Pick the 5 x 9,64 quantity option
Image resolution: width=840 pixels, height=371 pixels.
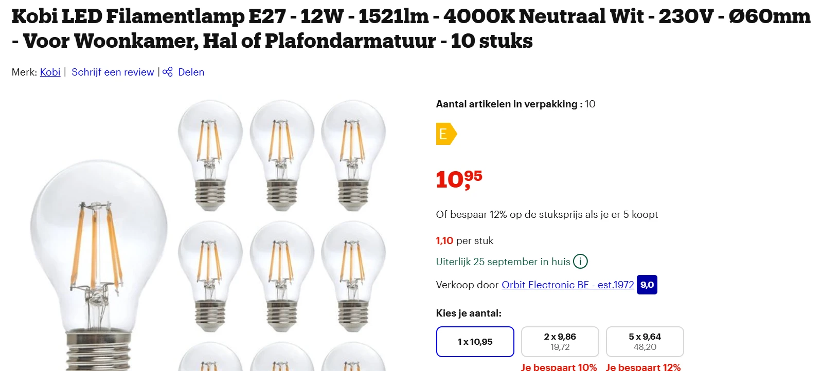645,342
